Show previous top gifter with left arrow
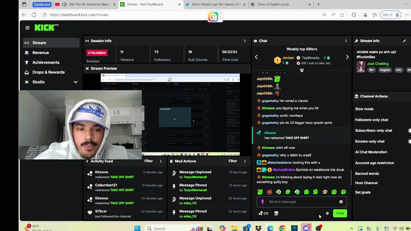 256,57
